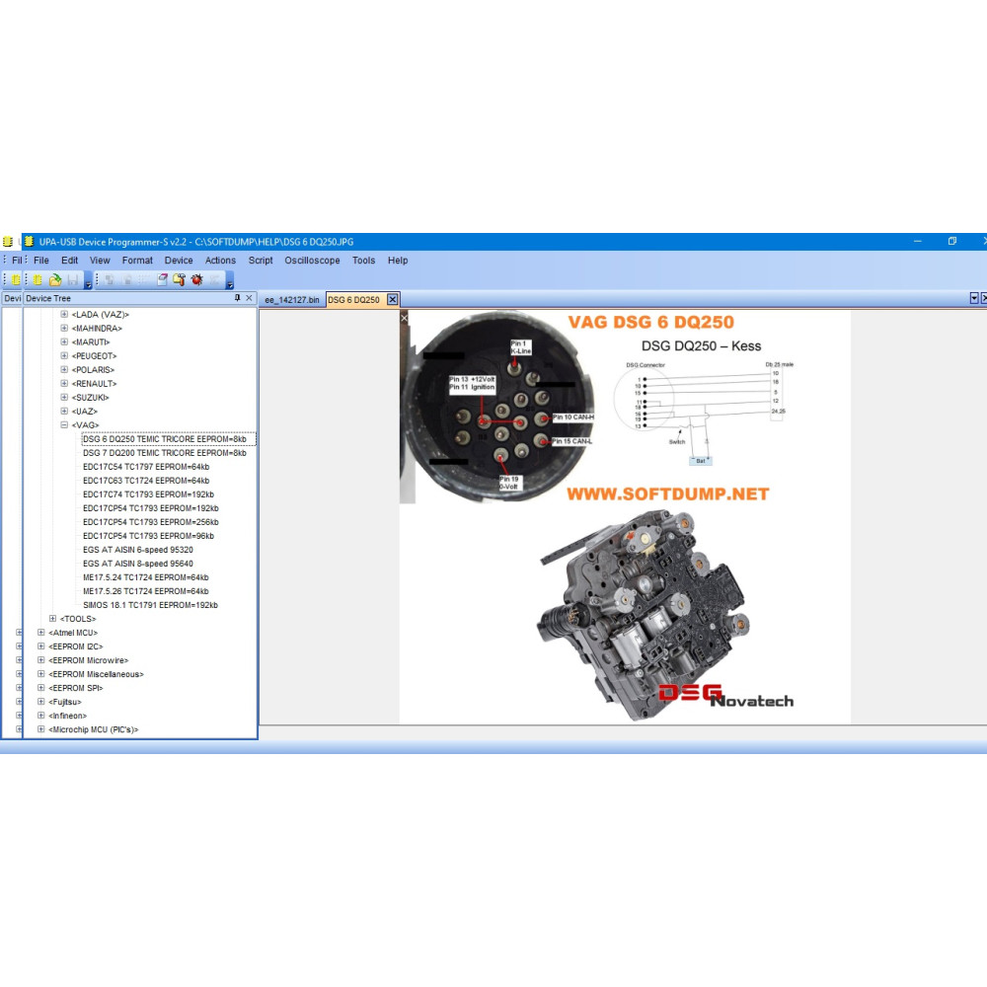Viewport: 987px width, 987px height.
Task: Close the Device Tree panel
Action: [x=250, y=298]
